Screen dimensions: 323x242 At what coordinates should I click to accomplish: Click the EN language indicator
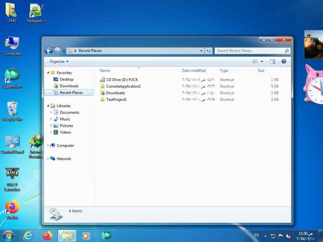point(256,235)
